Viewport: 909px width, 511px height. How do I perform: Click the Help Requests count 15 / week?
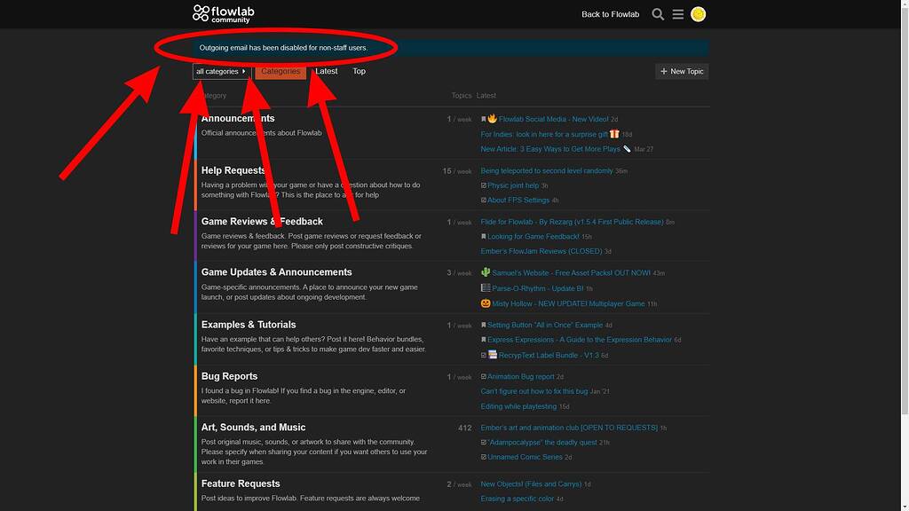[457, 171]
